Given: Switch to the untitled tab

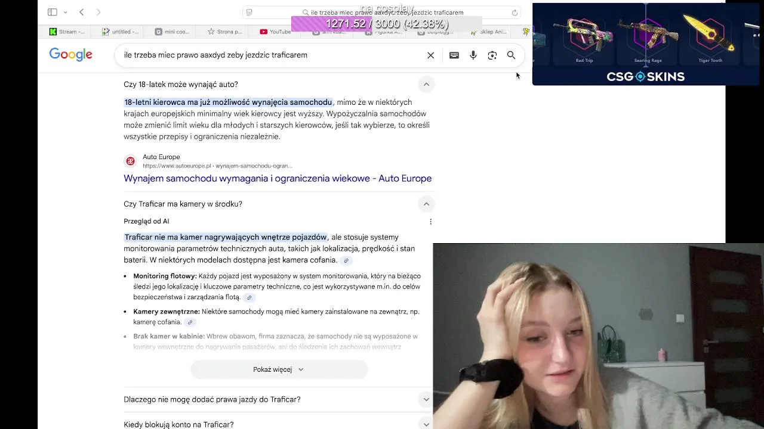Looking at the screenshot, I should 119,32.
